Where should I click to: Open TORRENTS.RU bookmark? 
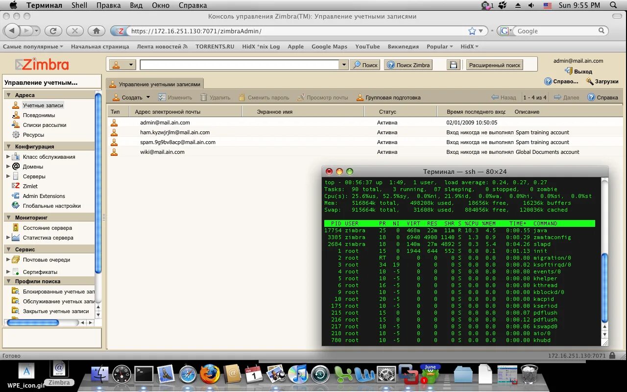click(x=215, y=47)
